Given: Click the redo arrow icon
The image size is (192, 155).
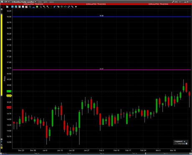Looking at the screenshot, I should click(x=58, y=7).
